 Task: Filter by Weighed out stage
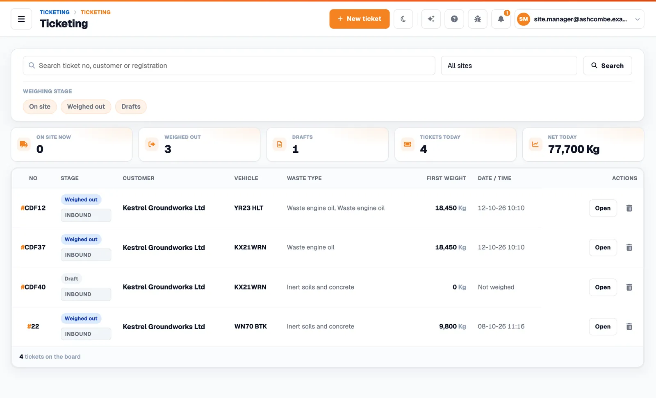[x=86, y=106]
